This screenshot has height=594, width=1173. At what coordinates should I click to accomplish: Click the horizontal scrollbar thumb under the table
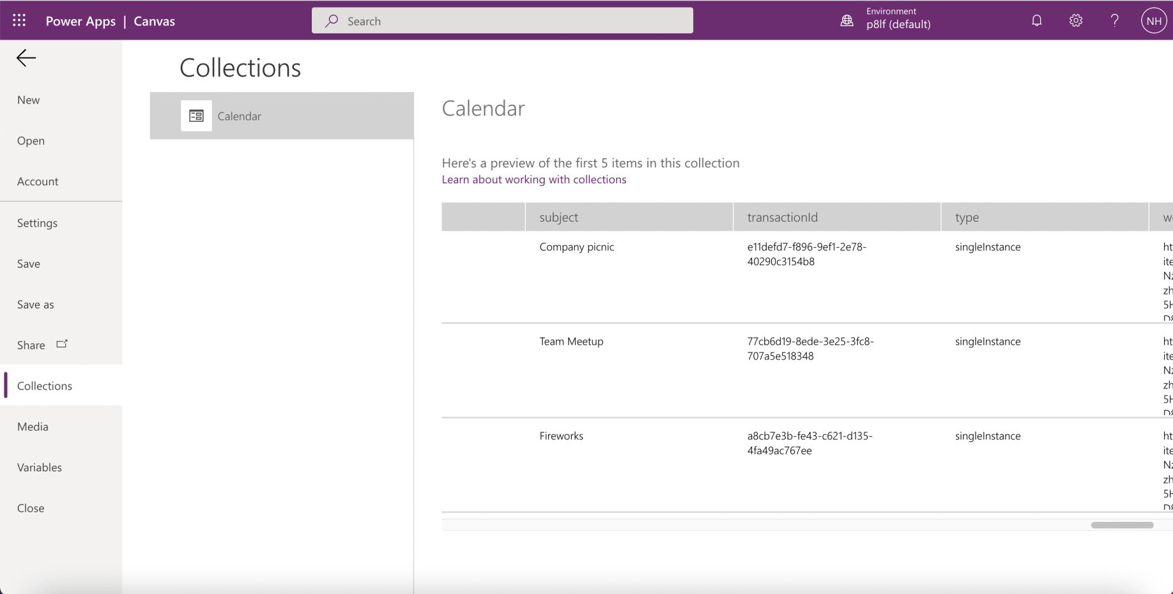click(1122, 525)
